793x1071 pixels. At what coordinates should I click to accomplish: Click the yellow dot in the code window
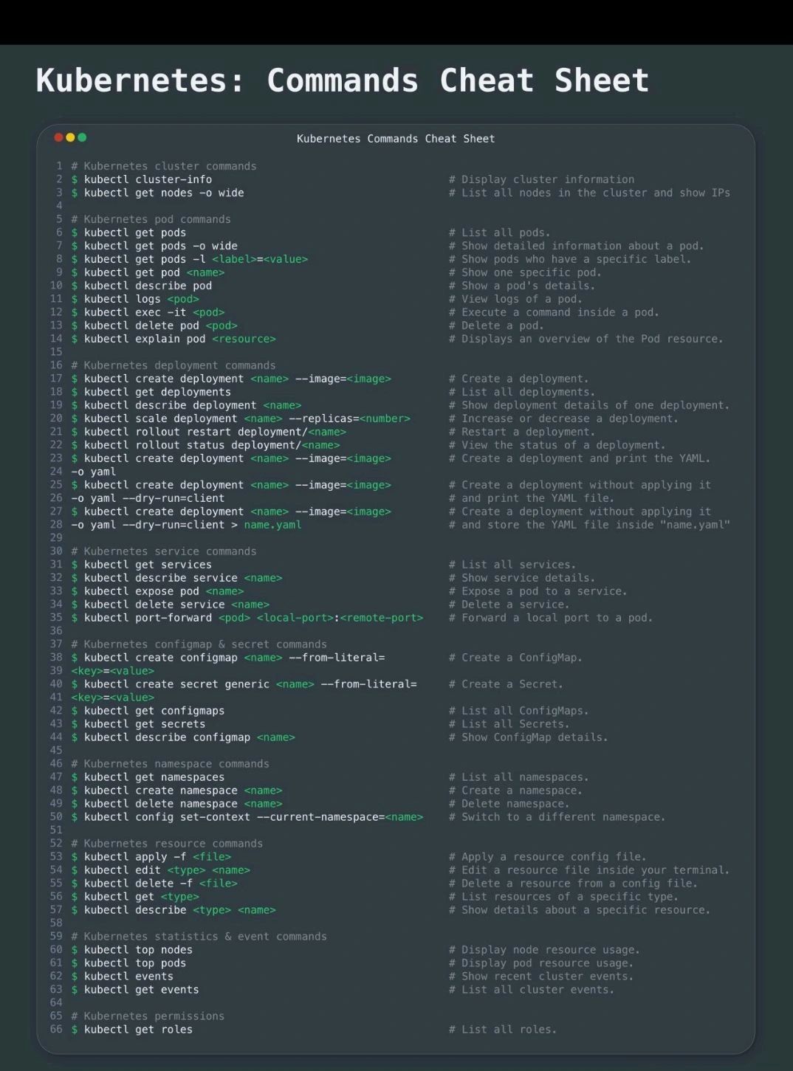click(x=70, y=137)
